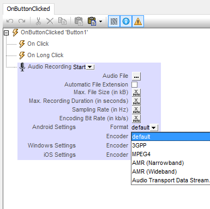
Task: Select 'default' in the format list
Action: click(171, 137)
